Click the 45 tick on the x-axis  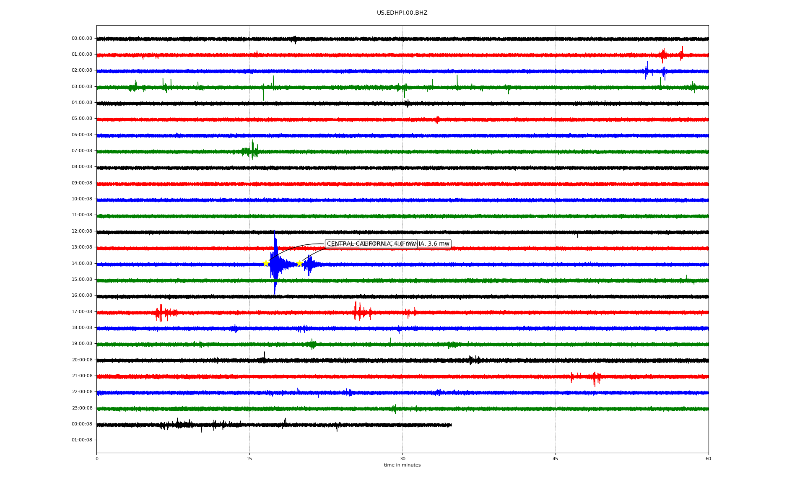point(555,459)
